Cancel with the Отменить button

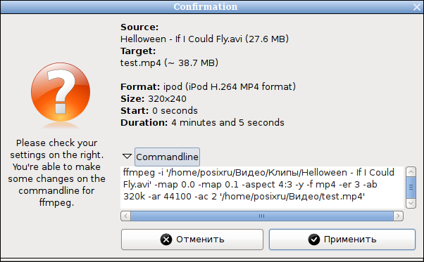pyautogui.click(x=192, y=240)
